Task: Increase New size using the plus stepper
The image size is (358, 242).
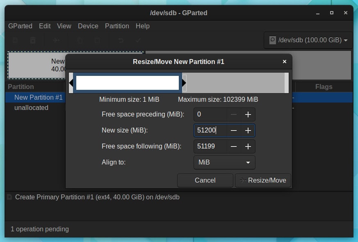Action: point(248,130)
